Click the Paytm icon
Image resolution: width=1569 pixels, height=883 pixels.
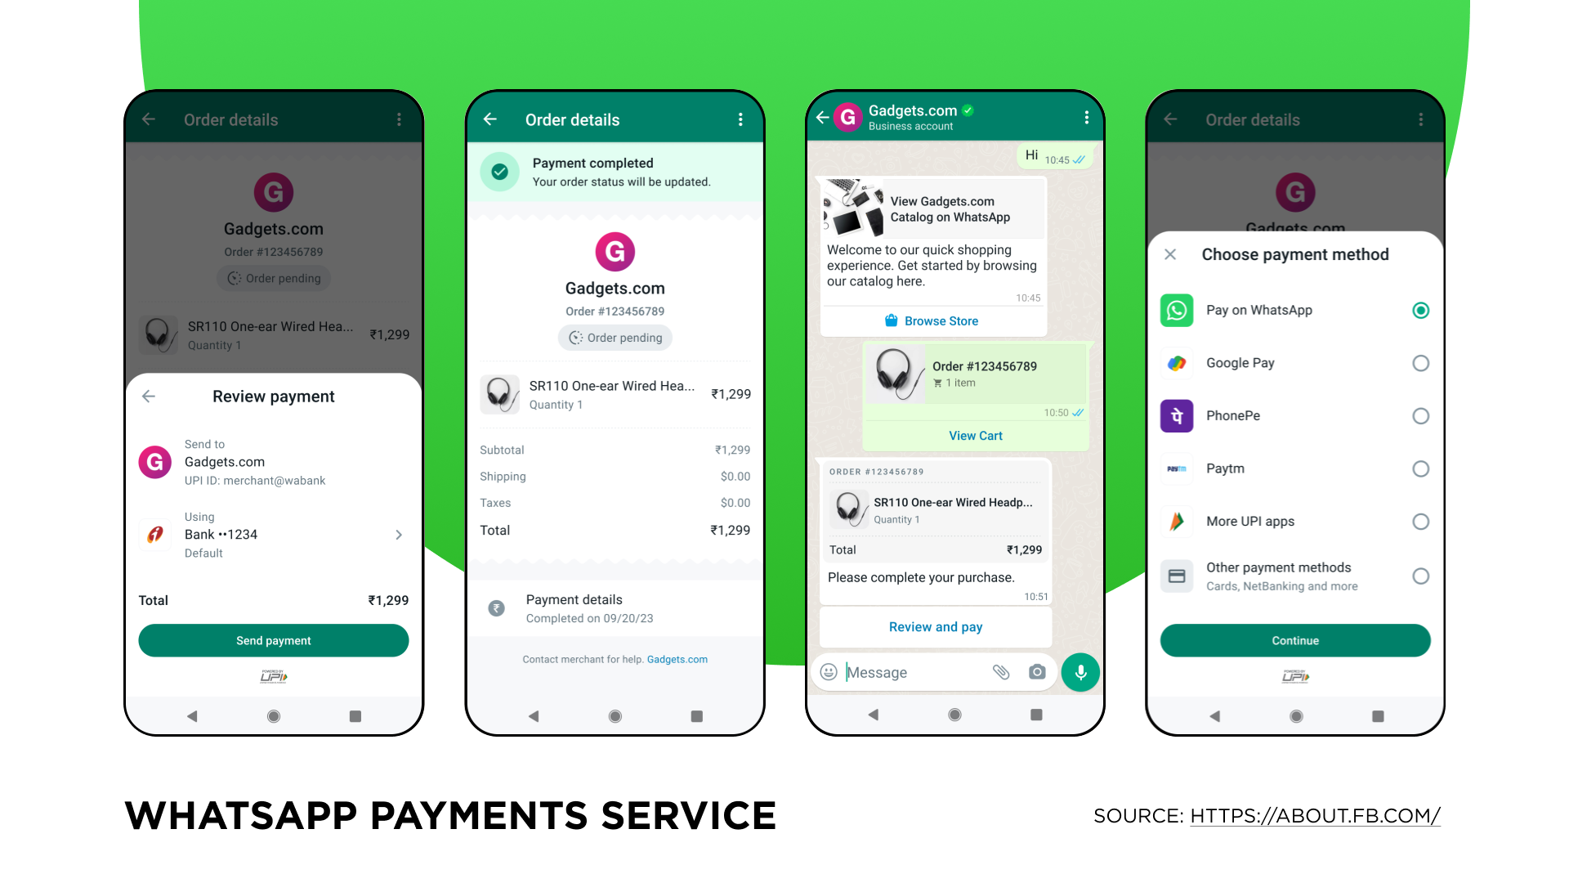1178,468
